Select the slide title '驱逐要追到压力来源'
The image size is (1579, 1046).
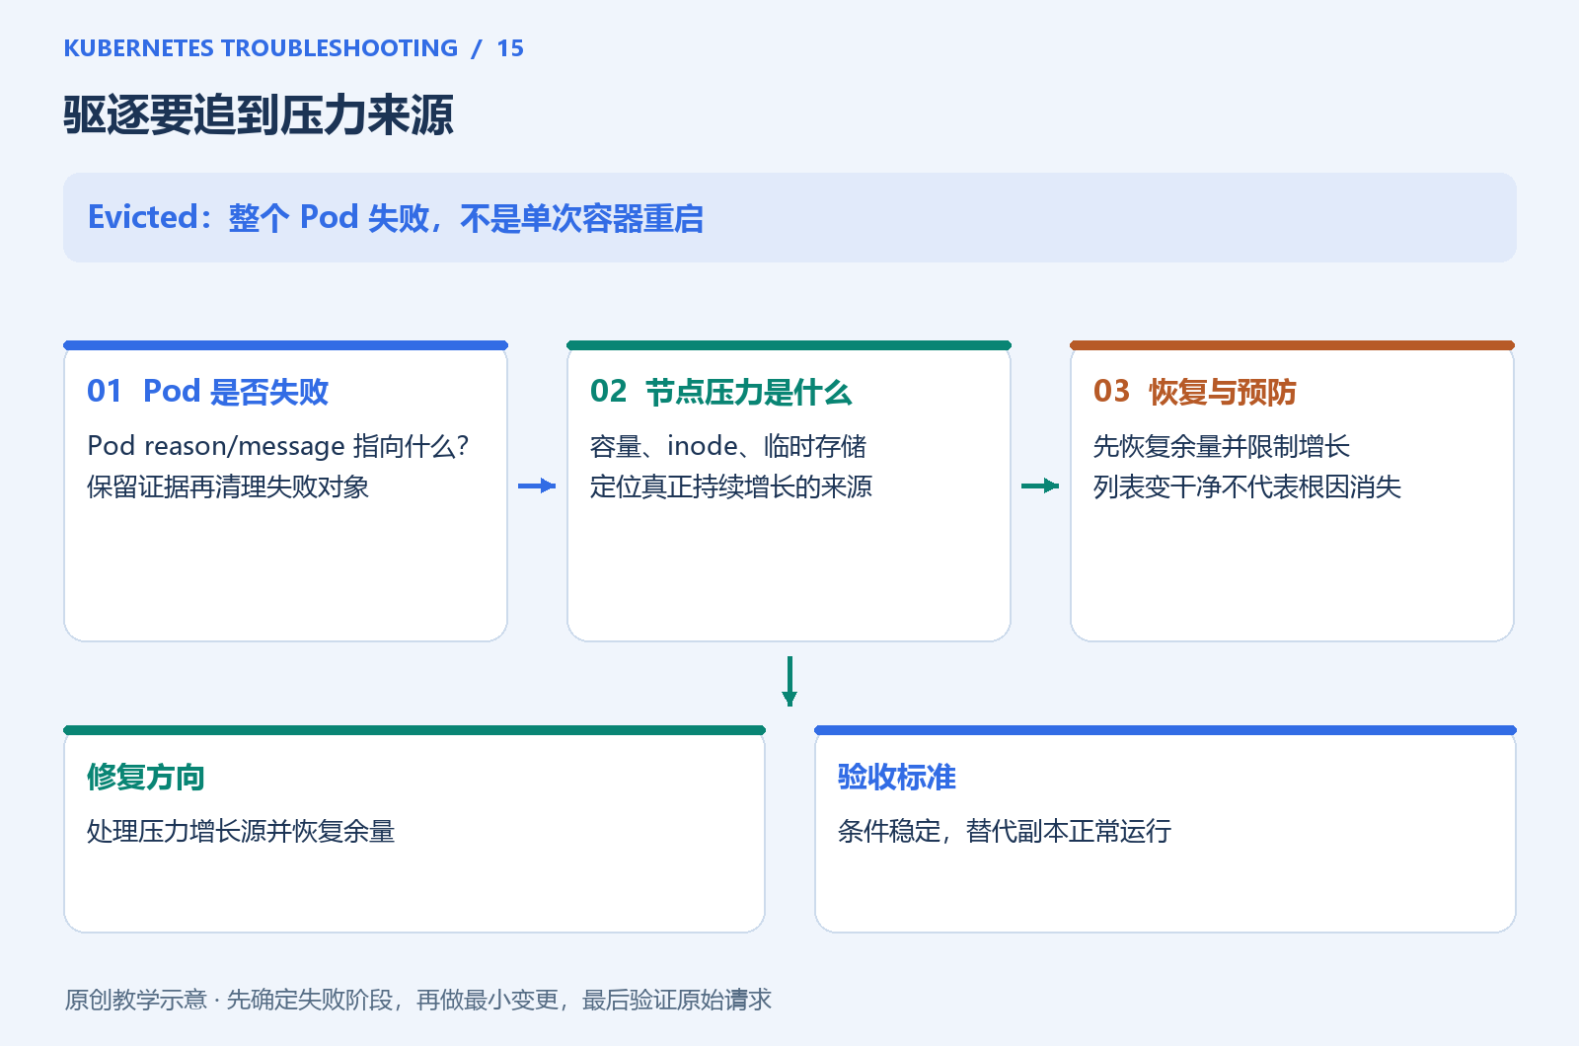point(259,115)
